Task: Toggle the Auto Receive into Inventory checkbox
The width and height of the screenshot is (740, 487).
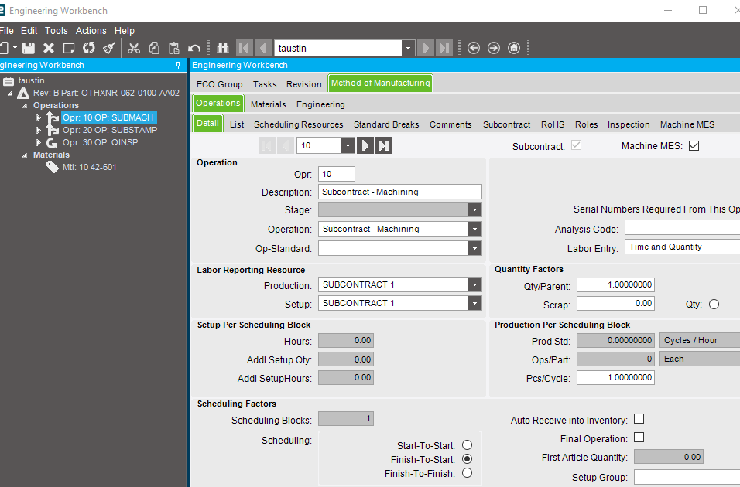Action: (639, 418)
